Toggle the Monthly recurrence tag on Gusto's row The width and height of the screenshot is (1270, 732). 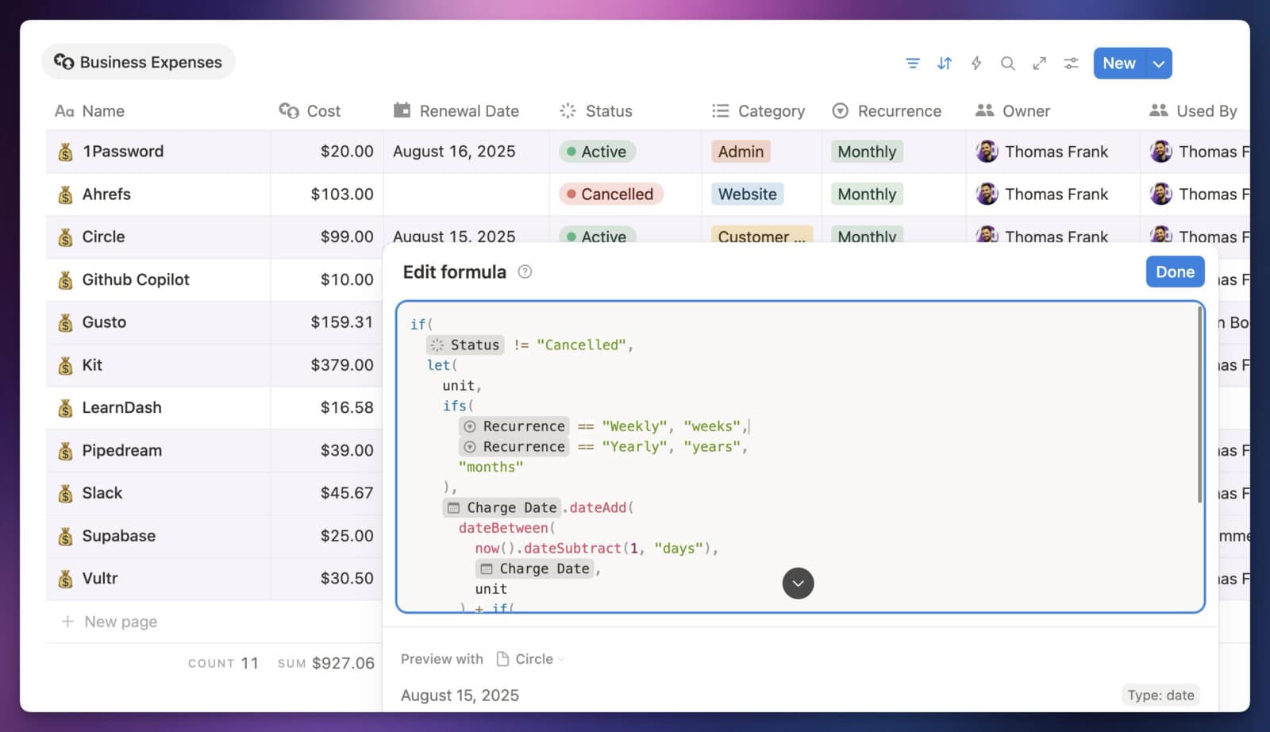tap(867, 322)
